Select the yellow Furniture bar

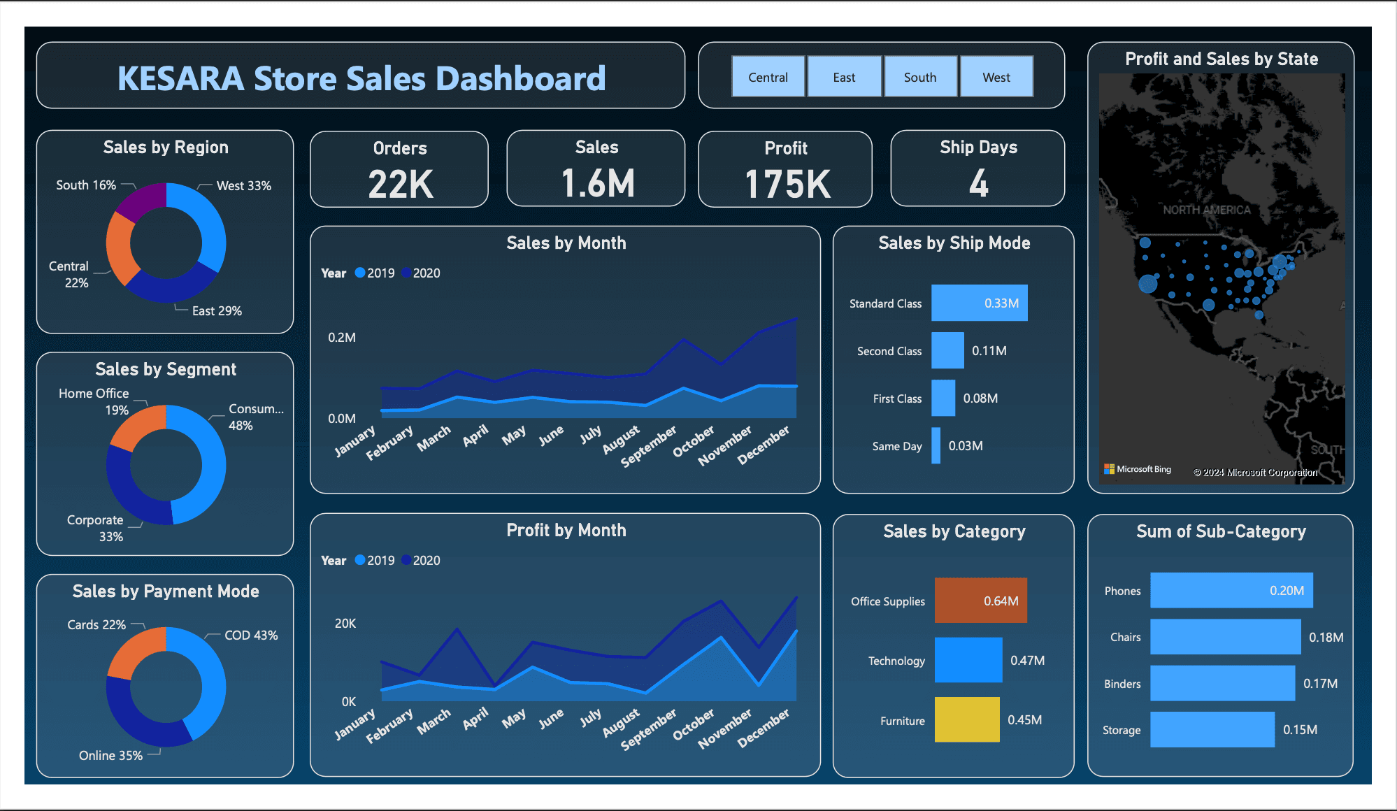pos(966,719)
